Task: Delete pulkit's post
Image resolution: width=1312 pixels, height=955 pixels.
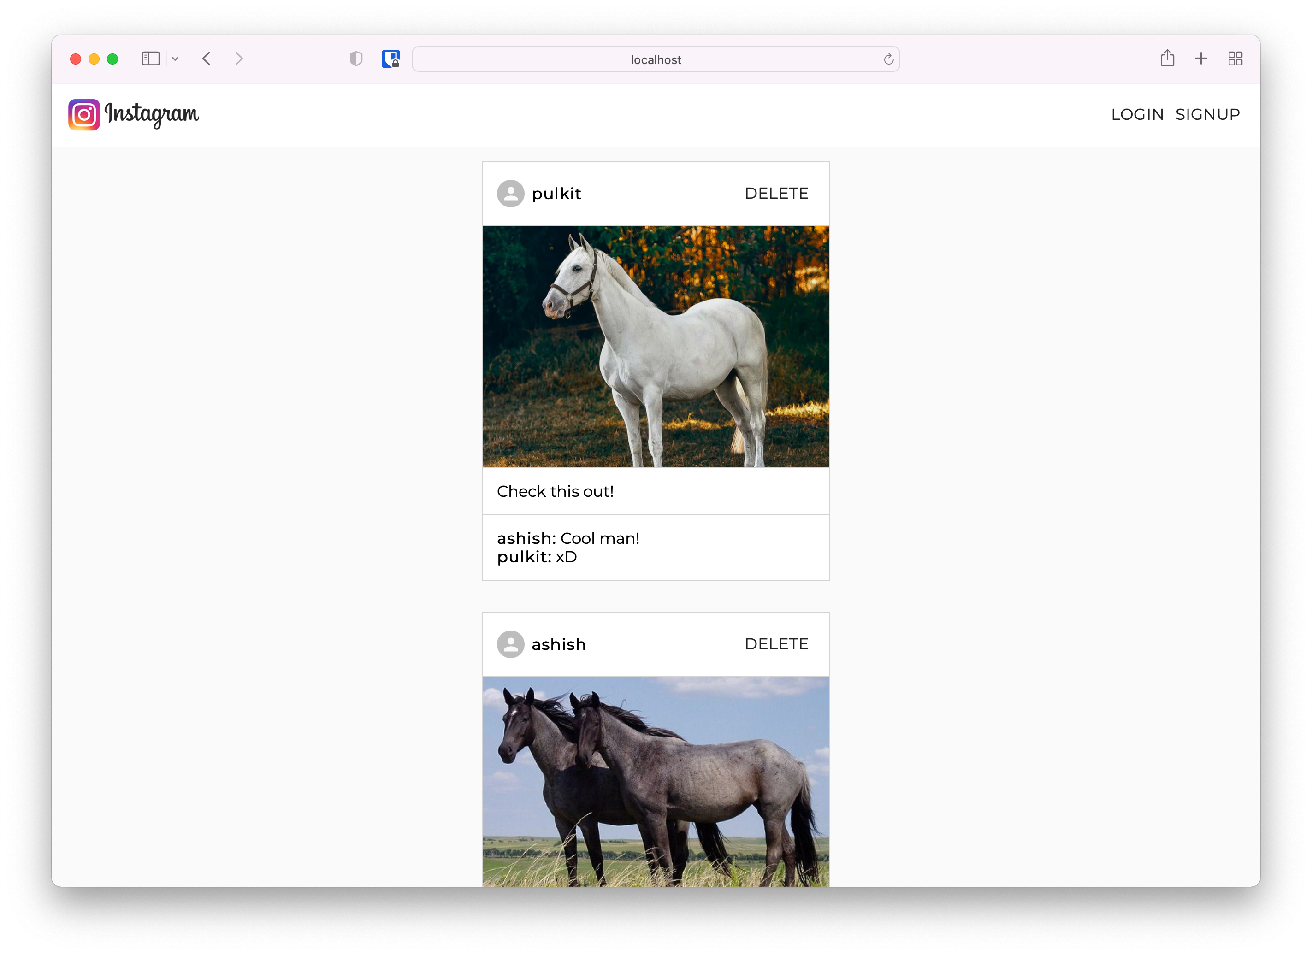Action: coord(776,193)
